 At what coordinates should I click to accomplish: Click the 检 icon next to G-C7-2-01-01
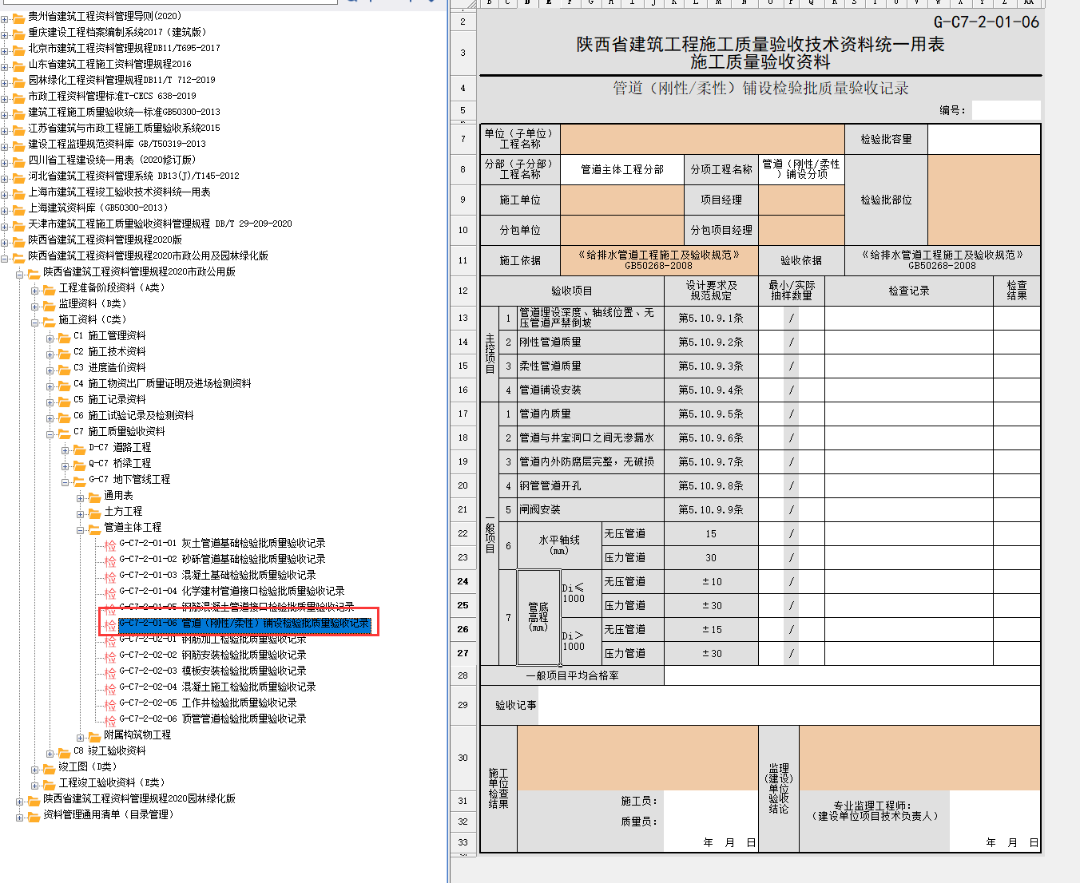pos(110,544)
